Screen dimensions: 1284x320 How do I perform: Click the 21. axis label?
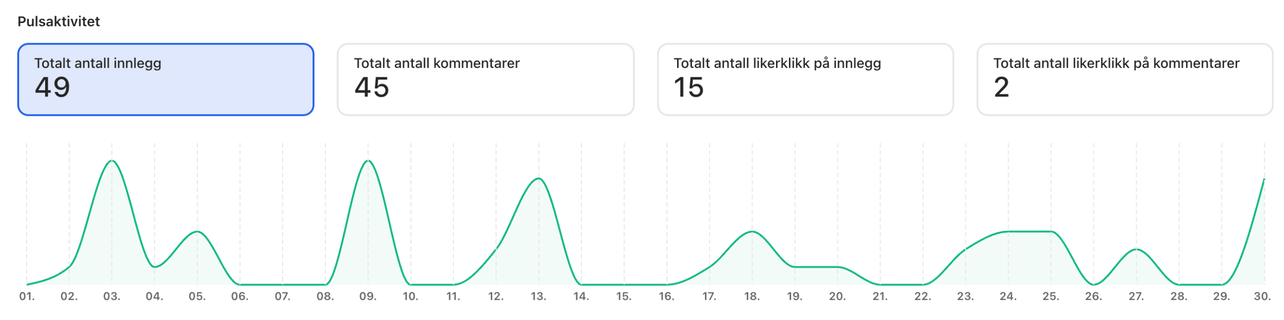point(880,297)
